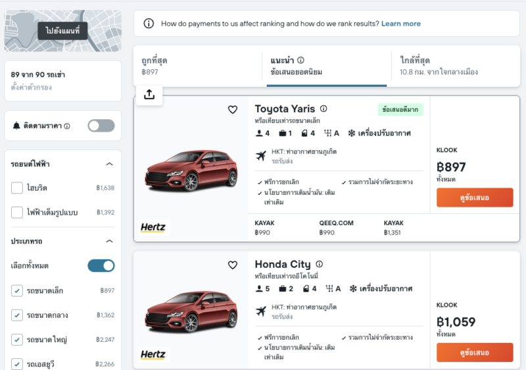The height and width of the screenshot is (370, 526).
Task: Click the ฿2,266 SUV price value
Action: point(105,364)
